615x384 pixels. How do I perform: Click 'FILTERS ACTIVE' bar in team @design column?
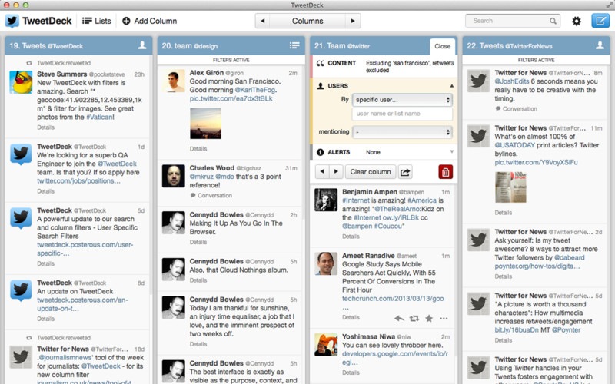coord(231,60)
